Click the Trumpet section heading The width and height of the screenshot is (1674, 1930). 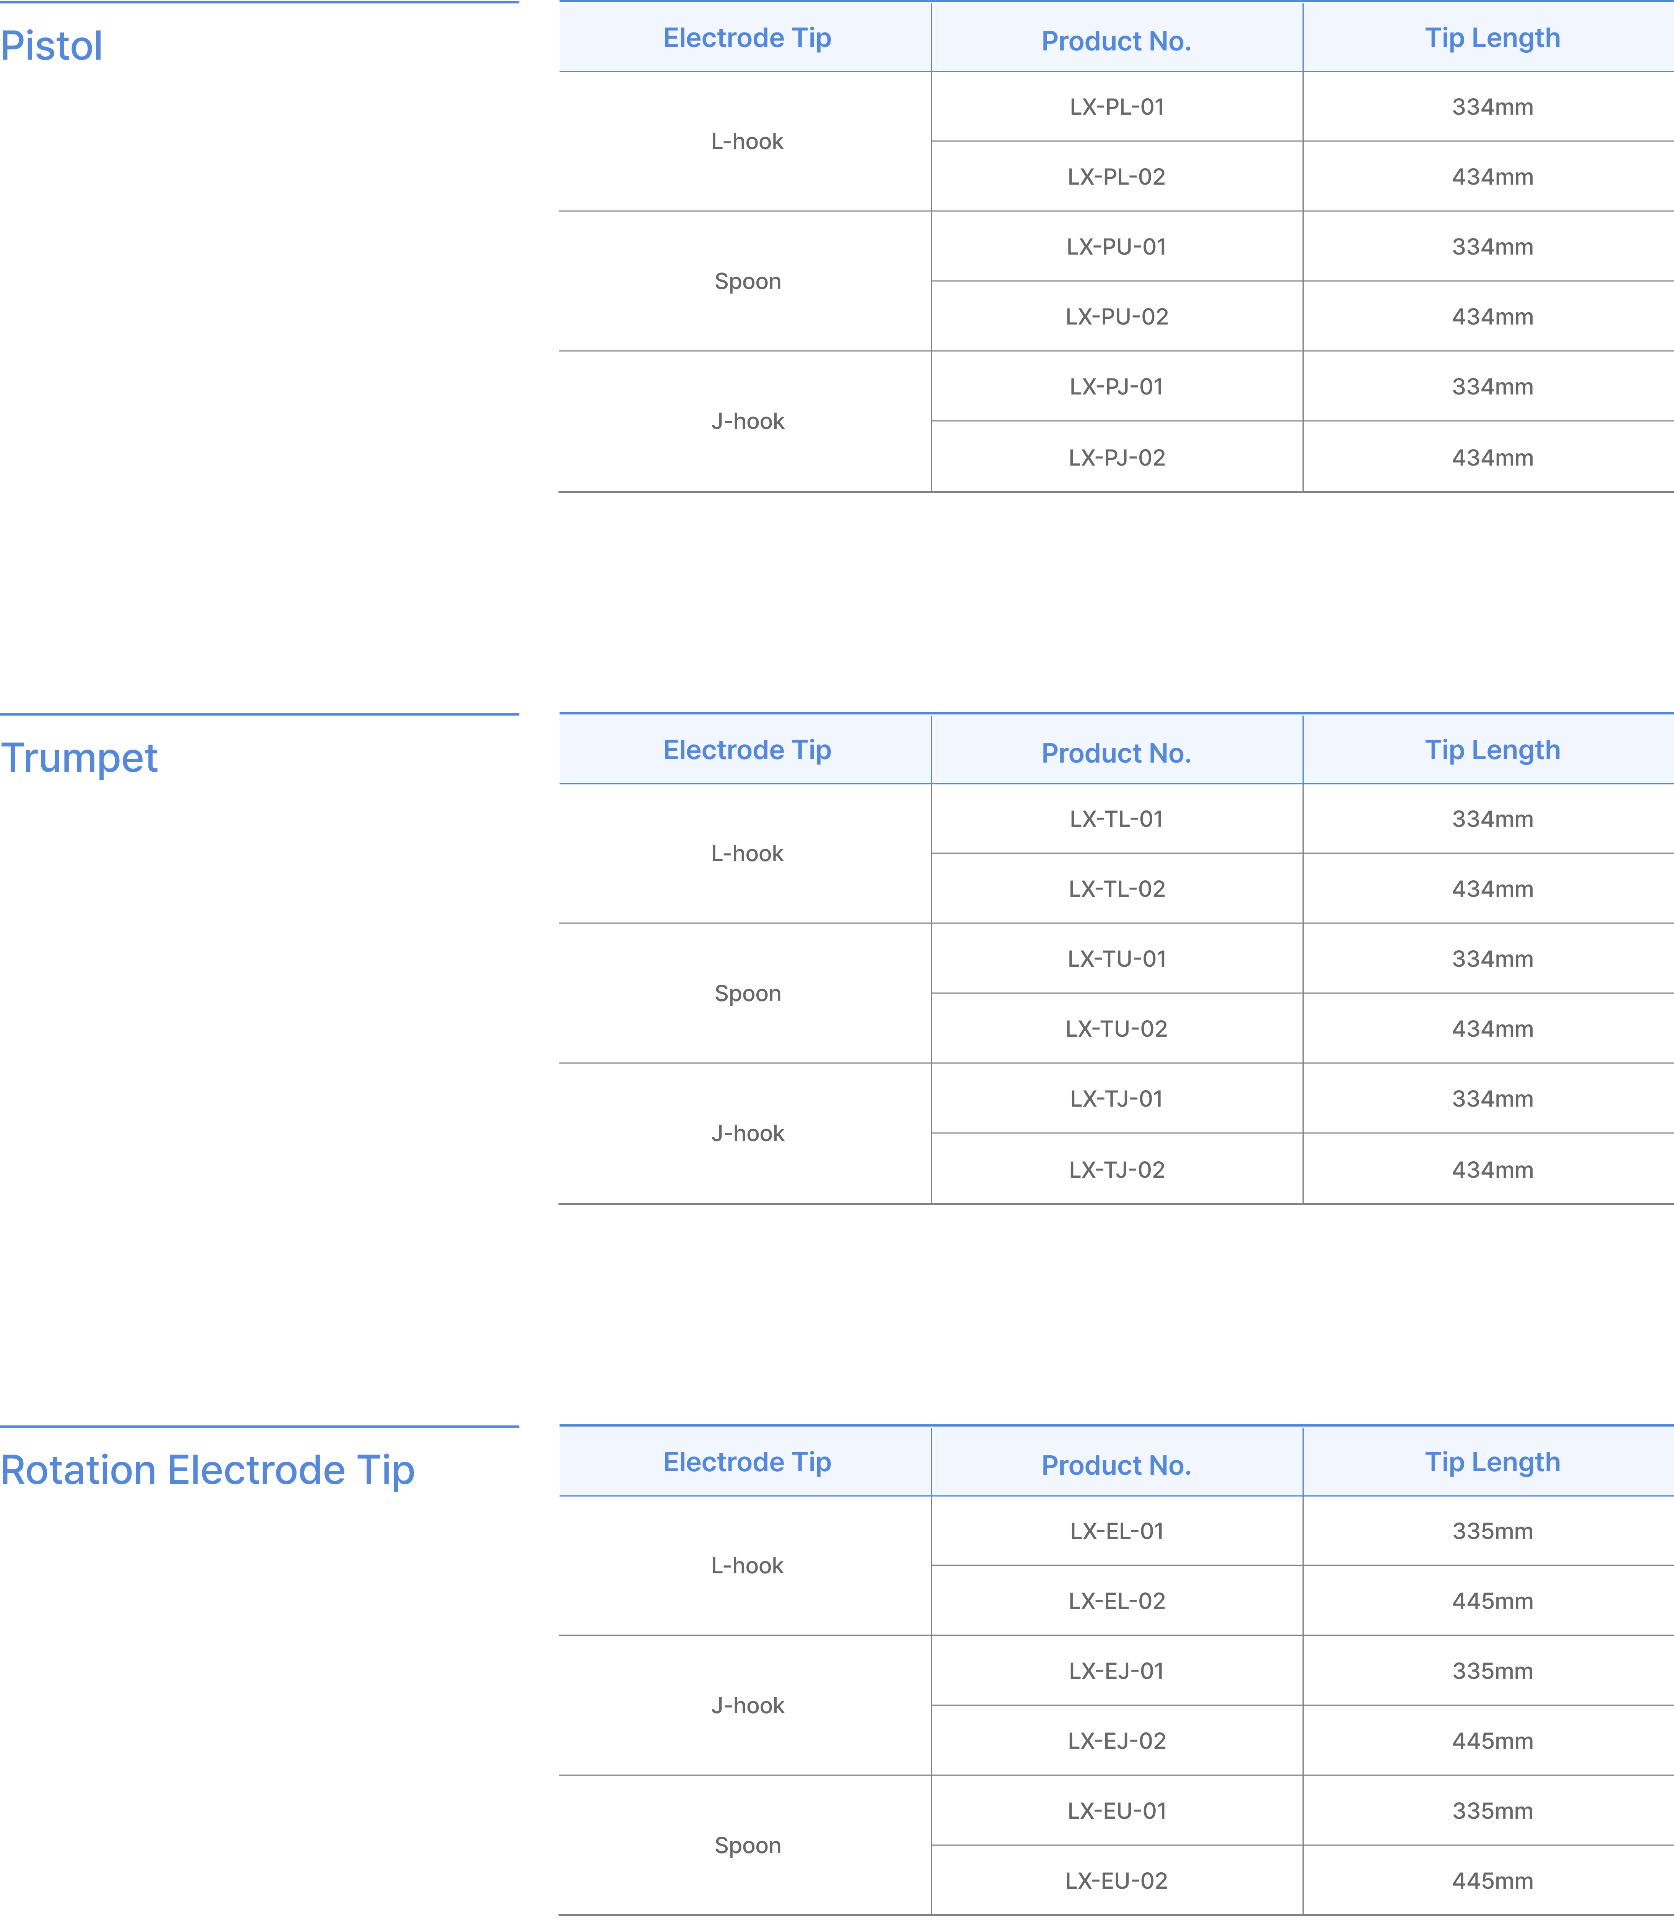(79, 758)
